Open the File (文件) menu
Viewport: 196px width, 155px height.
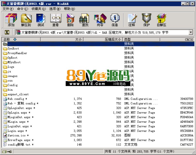click(x=8, y=9)
